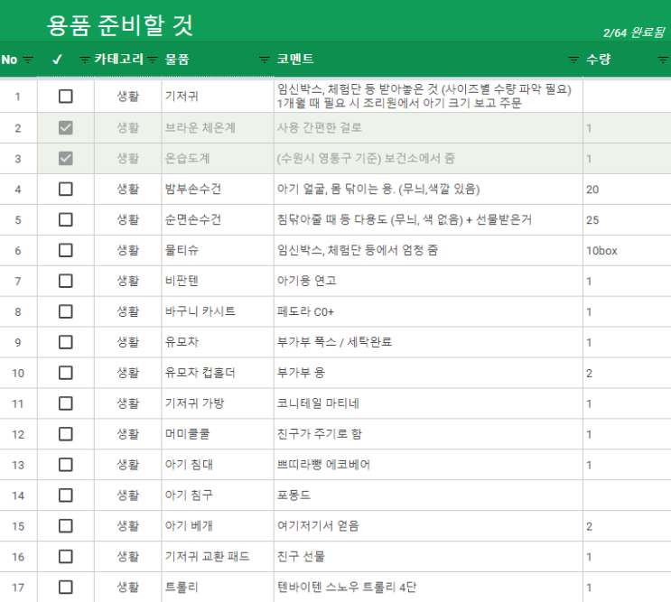Select the '2/64 완료됨' progress text
The width and height of the screenshot is (671, 602).
634,32
